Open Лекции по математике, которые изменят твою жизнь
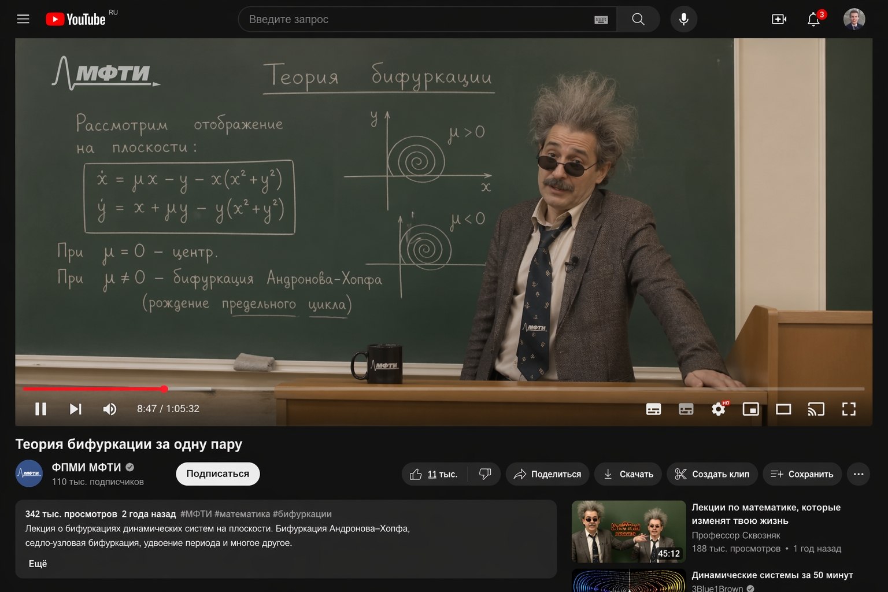The image size is (888, 592). 766,514
